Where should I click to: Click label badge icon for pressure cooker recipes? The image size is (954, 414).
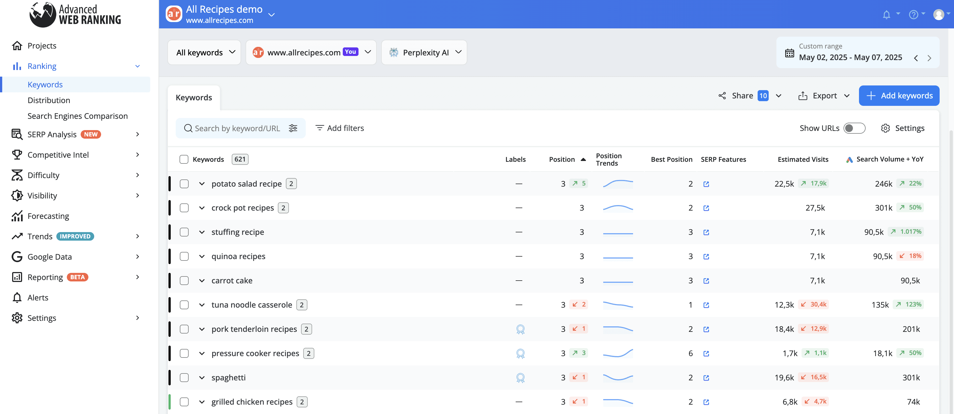(x=520, y=353)
